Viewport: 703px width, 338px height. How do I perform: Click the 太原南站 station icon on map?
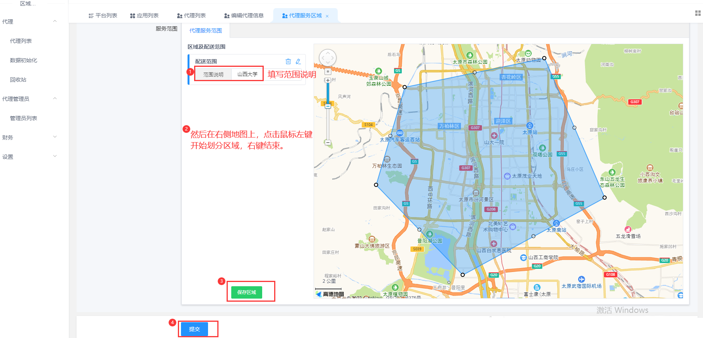[x=556, y=223]
